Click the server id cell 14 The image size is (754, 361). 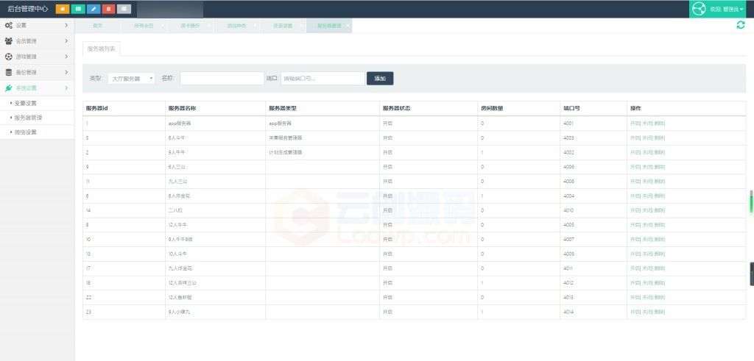click(x=88, y=210)
